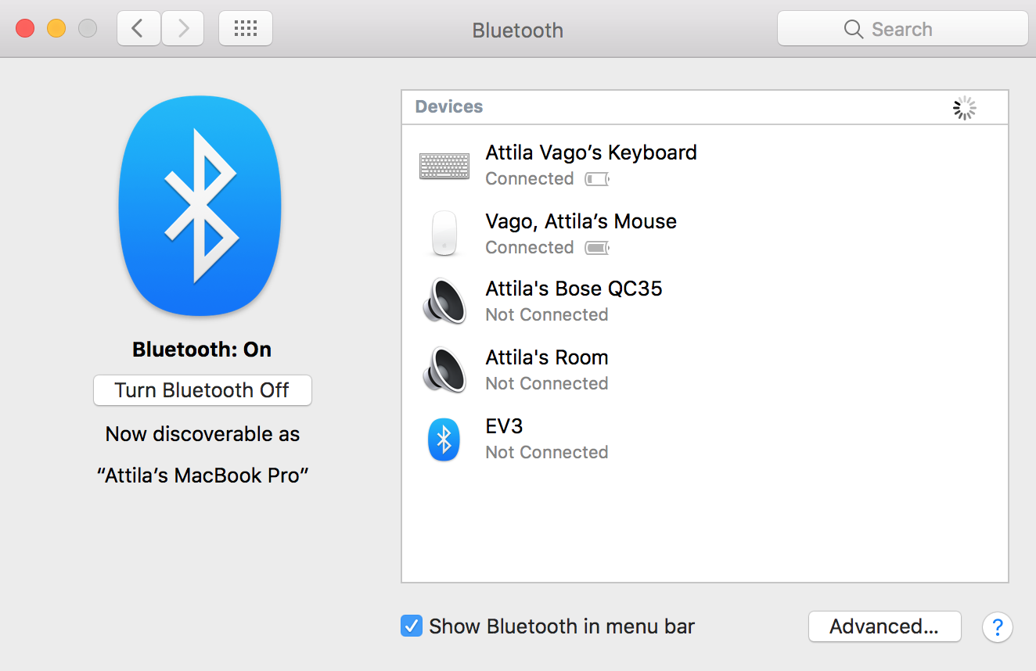Click the Bose QC35 speaker icon

[x=444, y=301]
